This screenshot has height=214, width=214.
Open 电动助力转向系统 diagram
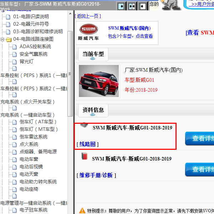click(x=38, y=182)
